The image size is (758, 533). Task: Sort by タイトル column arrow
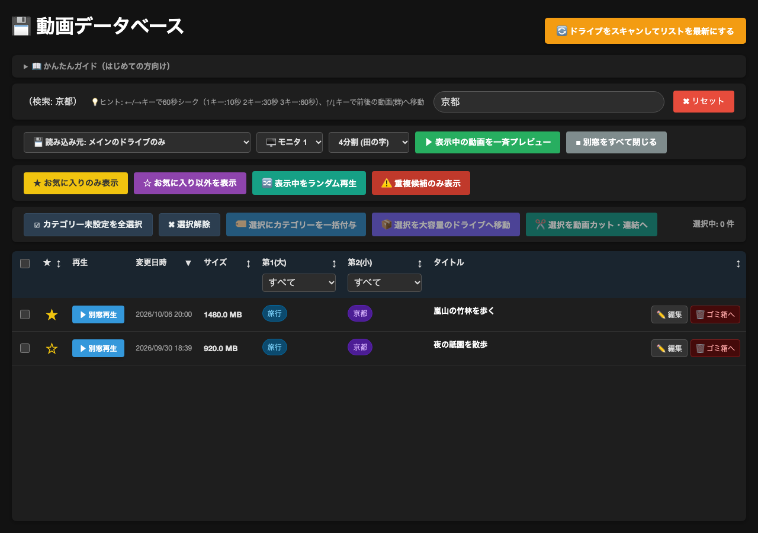738,263
